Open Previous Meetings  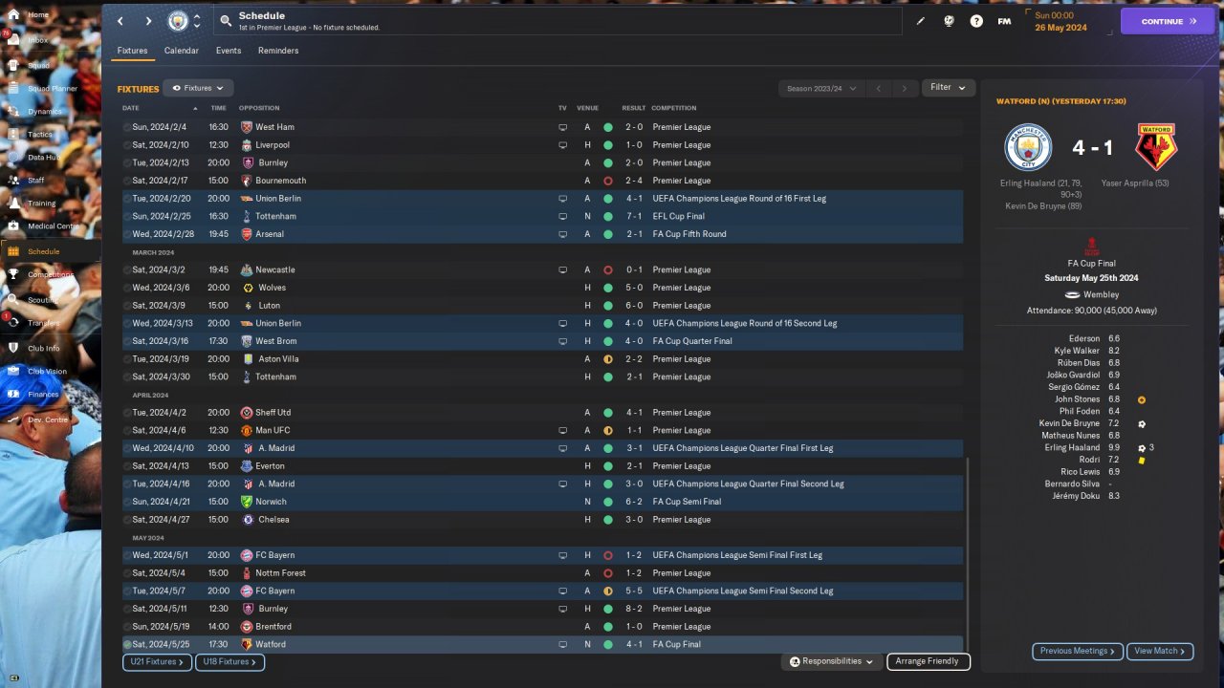click(1078, 651)
